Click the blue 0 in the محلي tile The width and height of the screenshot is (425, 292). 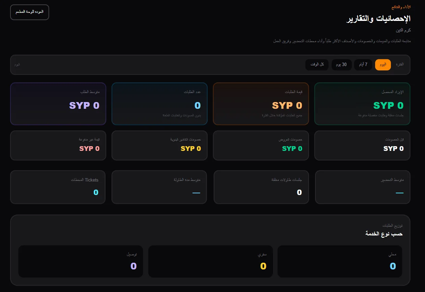[393, 266]
